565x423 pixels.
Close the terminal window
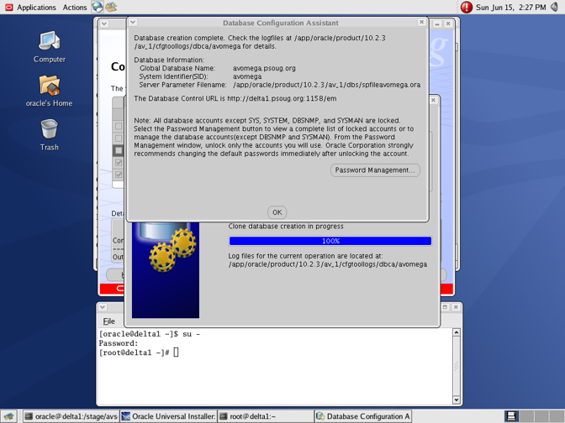pos(456,307)
